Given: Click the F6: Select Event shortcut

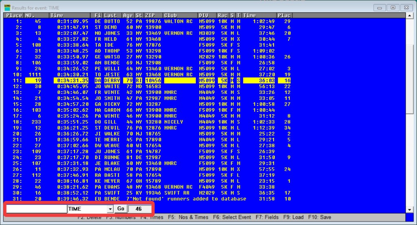Looking at the screenshot, I should (232, 217).
